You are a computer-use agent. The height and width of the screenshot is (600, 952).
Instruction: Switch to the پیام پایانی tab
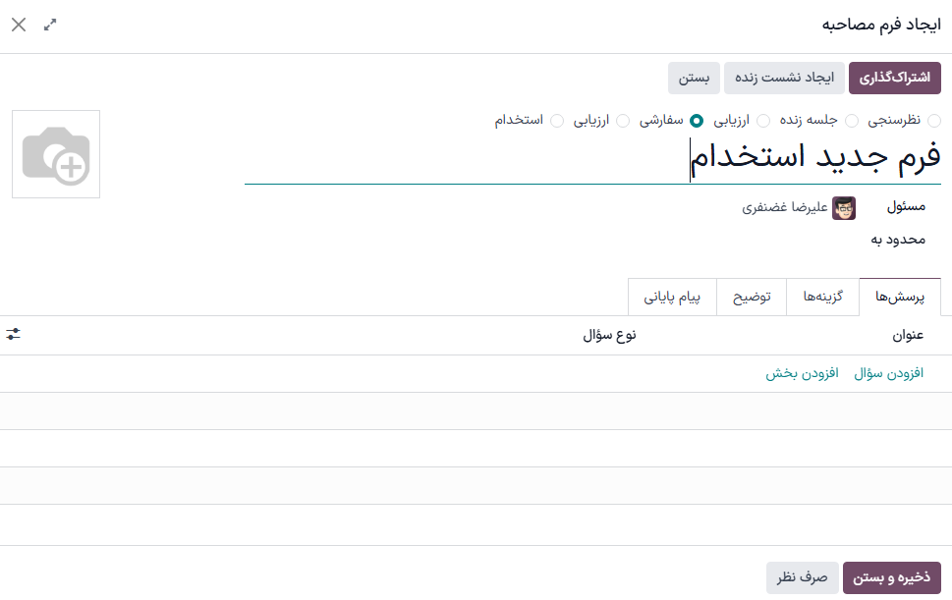click(672, 297)
